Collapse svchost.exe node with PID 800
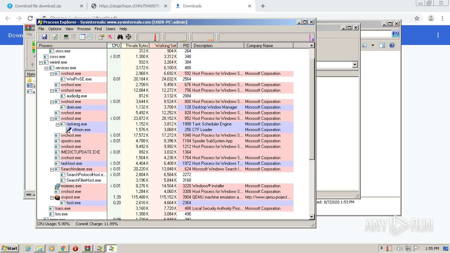 coord(52,102)
